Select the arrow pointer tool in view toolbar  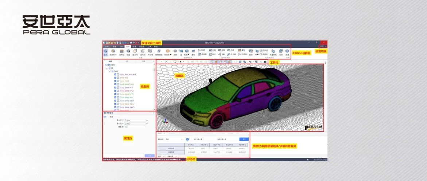tap(180, 62)
